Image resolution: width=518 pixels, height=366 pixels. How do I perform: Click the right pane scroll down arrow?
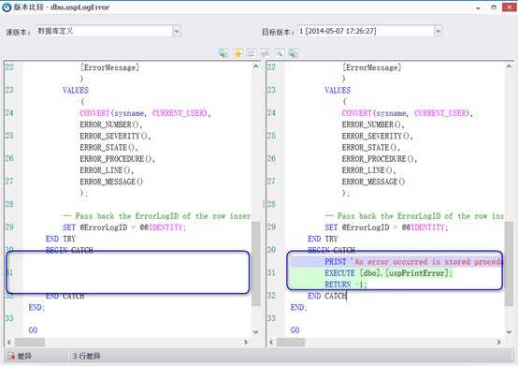(x=509, y=331)
